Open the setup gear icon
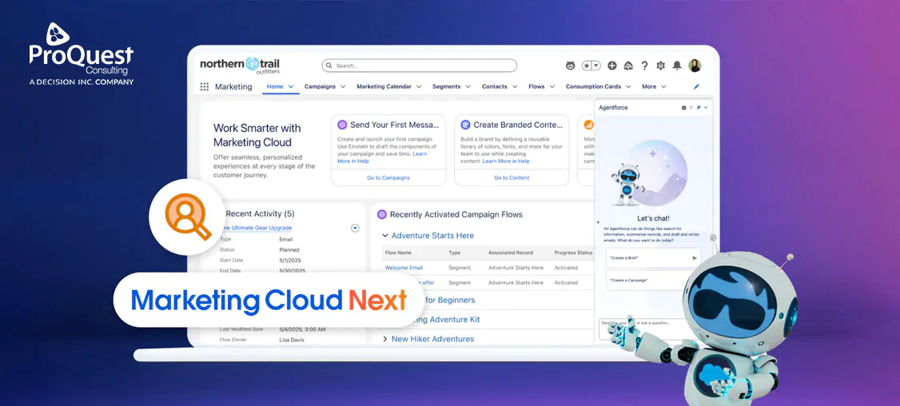The width and height of the screenshot is (900, 406). click(x=661, y=66)
